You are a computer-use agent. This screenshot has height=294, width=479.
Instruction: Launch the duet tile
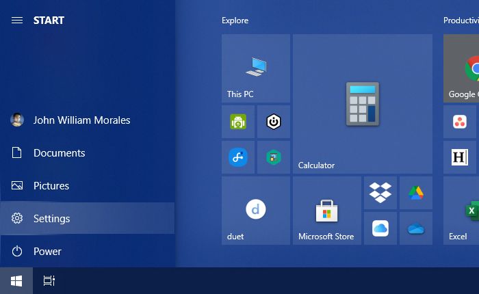point(256,211)
